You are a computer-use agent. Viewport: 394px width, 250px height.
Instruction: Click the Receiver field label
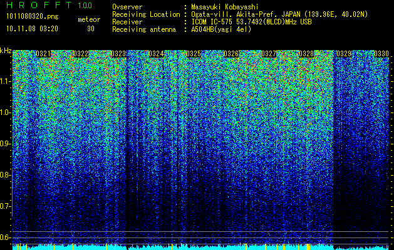pos(127,22)
